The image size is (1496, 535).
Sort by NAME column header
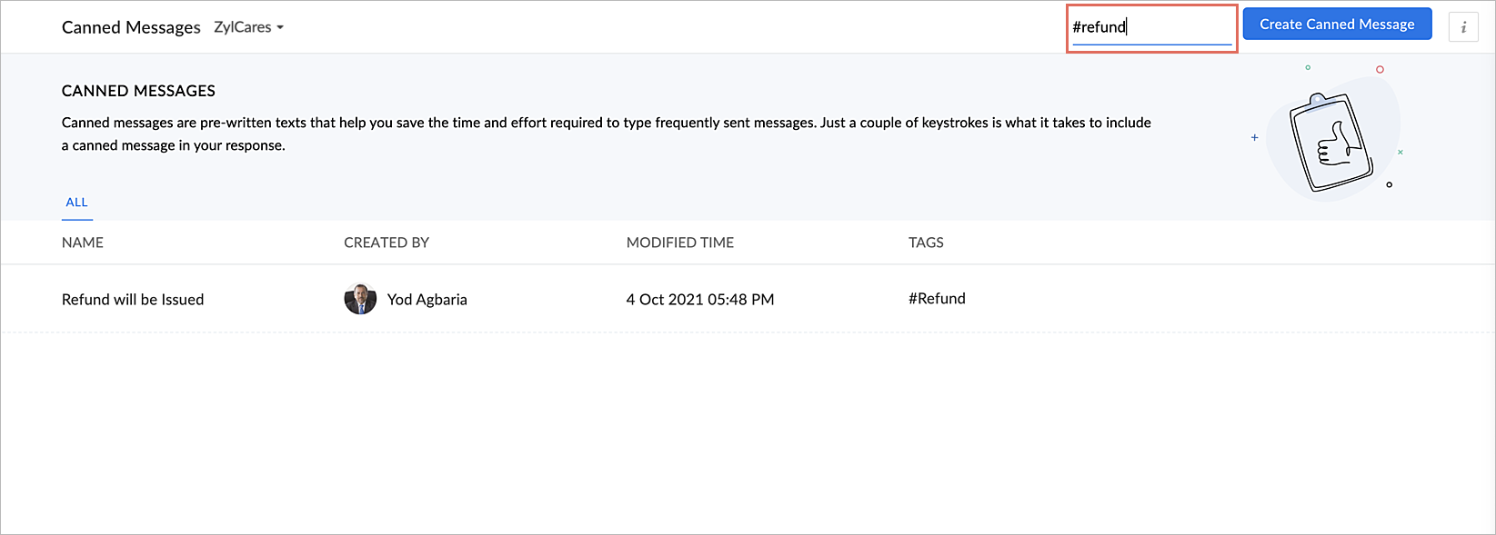pos(83,243)
